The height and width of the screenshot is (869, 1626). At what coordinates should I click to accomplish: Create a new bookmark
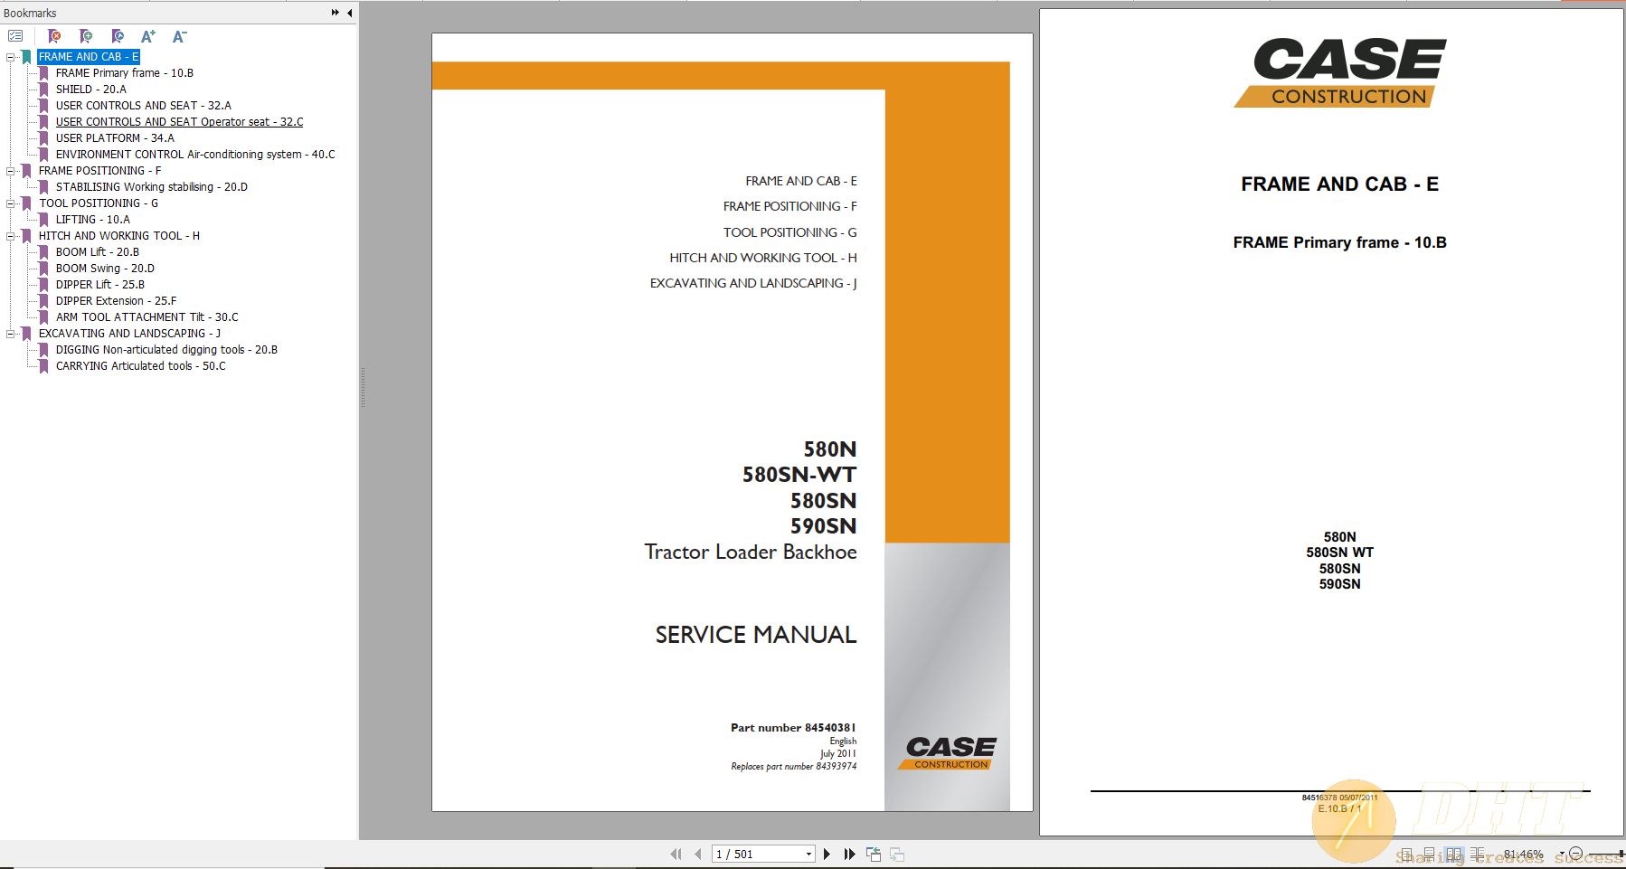pyautogui.click(x=86, y=36)
